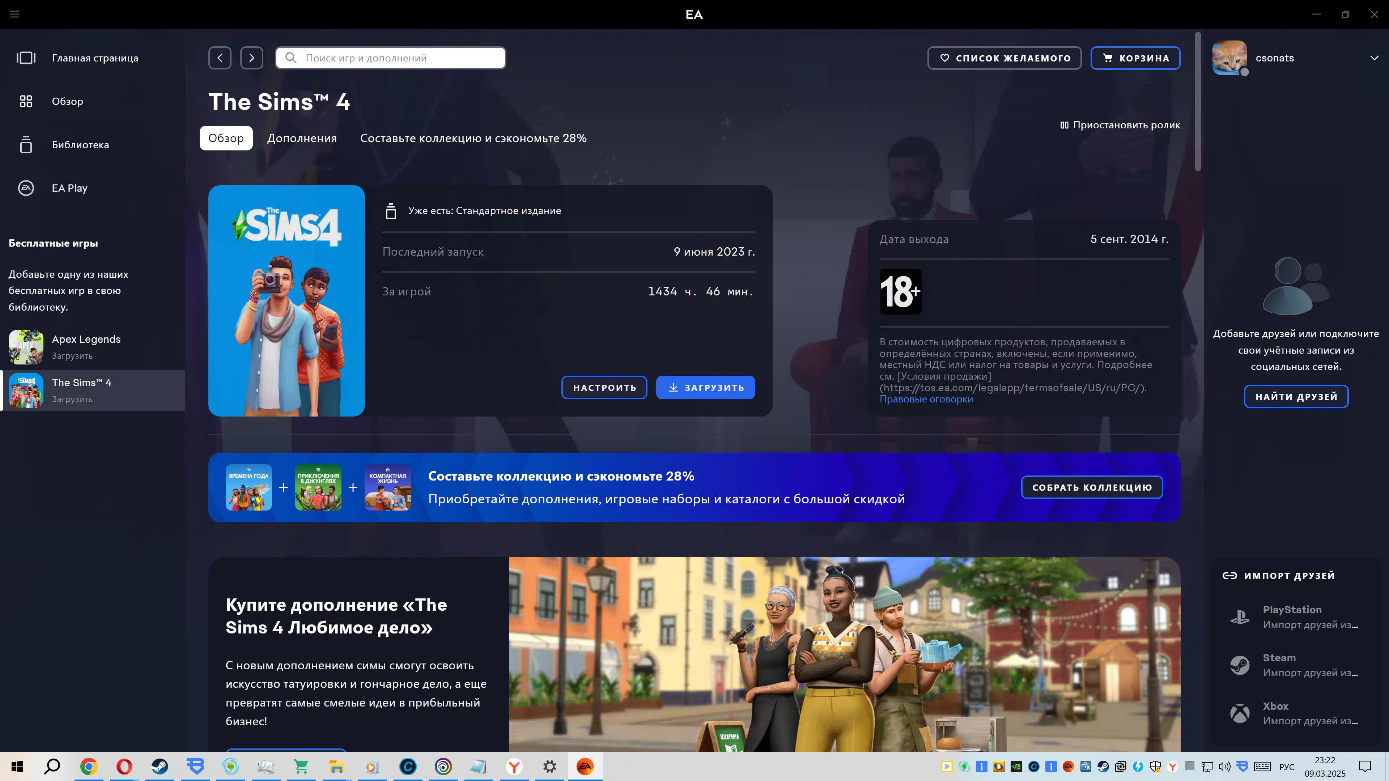1389x781 pixels.
Task: Expand the csonats account dropdown
Action: pos(1374,58)
